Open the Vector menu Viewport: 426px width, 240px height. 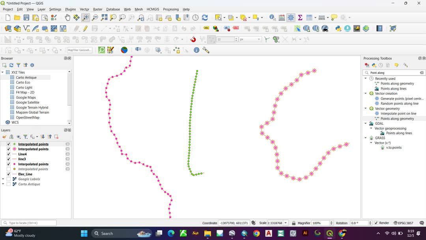point(84,9)
